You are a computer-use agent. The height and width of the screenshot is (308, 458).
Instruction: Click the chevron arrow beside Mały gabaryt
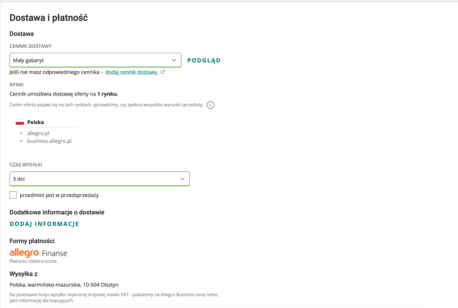pos(174,60)
